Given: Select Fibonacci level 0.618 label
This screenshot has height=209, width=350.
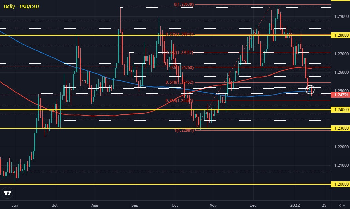Looking at the screenshot, I should [179, 82].
